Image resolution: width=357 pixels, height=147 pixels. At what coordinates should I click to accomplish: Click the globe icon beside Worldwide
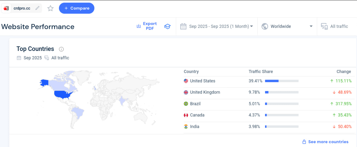point(265,26)
